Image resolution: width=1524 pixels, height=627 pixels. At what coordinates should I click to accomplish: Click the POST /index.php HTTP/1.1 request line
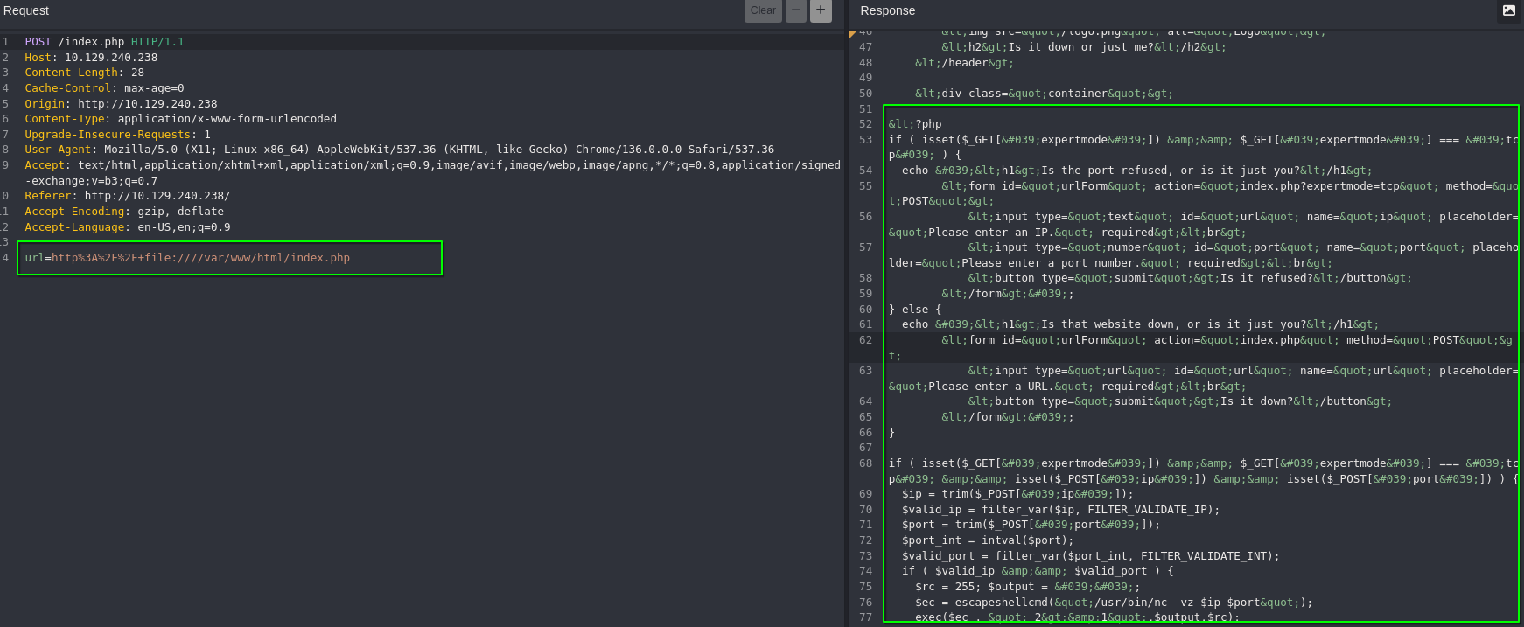[x=104, y=42]
